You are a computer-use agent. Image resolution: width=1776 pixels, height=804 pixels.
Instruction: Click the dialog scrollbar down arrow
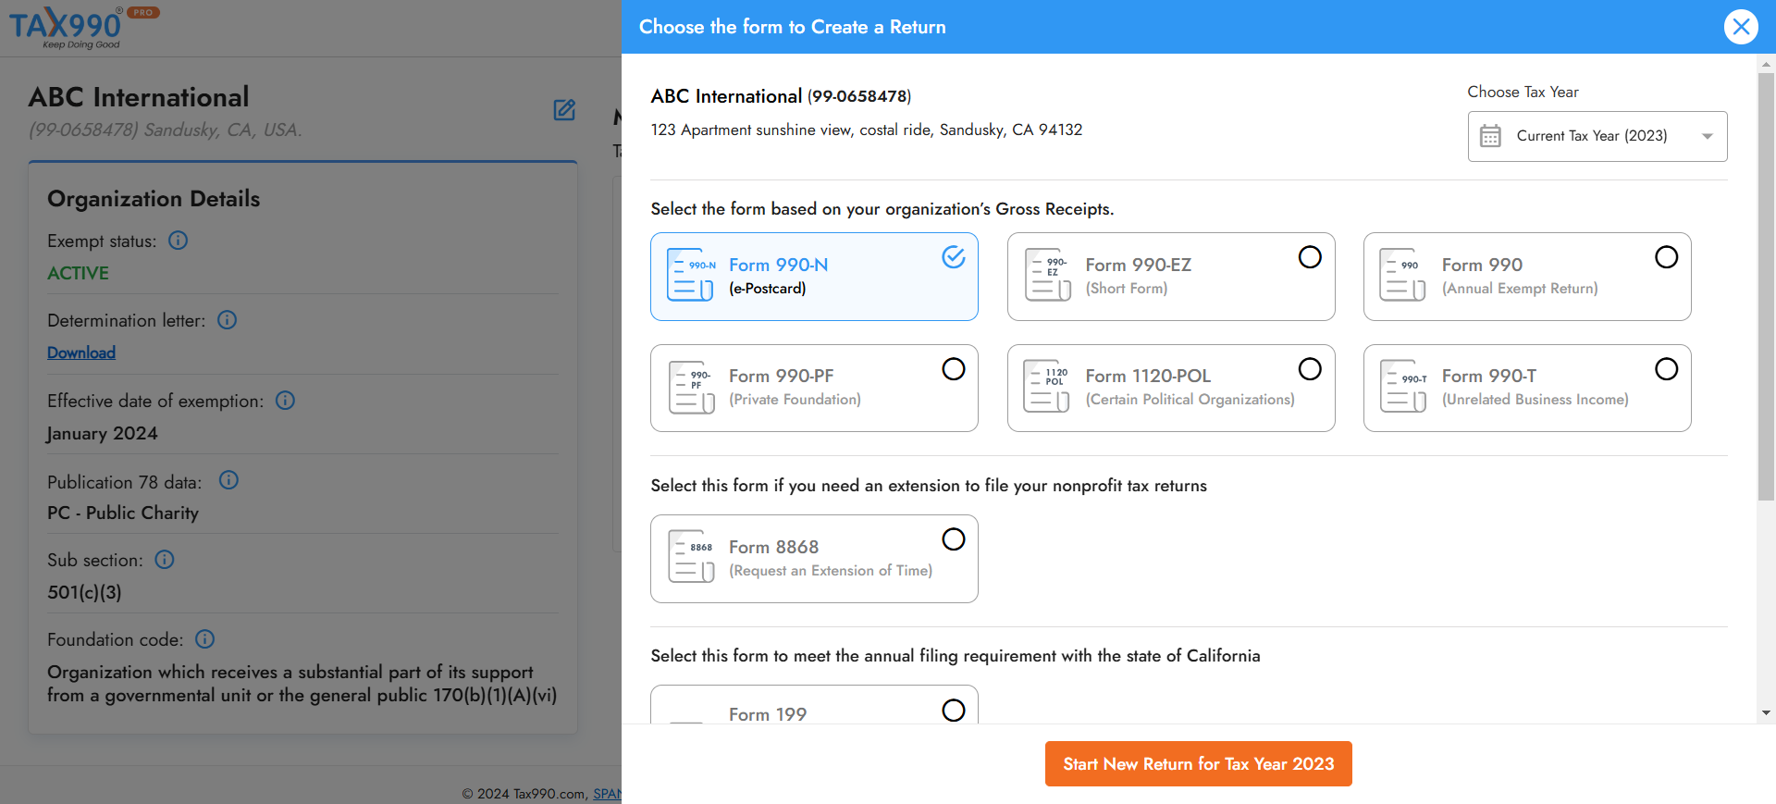click(x=1766, y=713)
